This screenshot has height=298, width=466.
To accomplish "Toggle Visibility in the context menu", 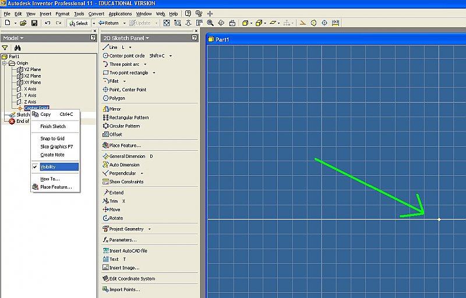I will (48, 167).
